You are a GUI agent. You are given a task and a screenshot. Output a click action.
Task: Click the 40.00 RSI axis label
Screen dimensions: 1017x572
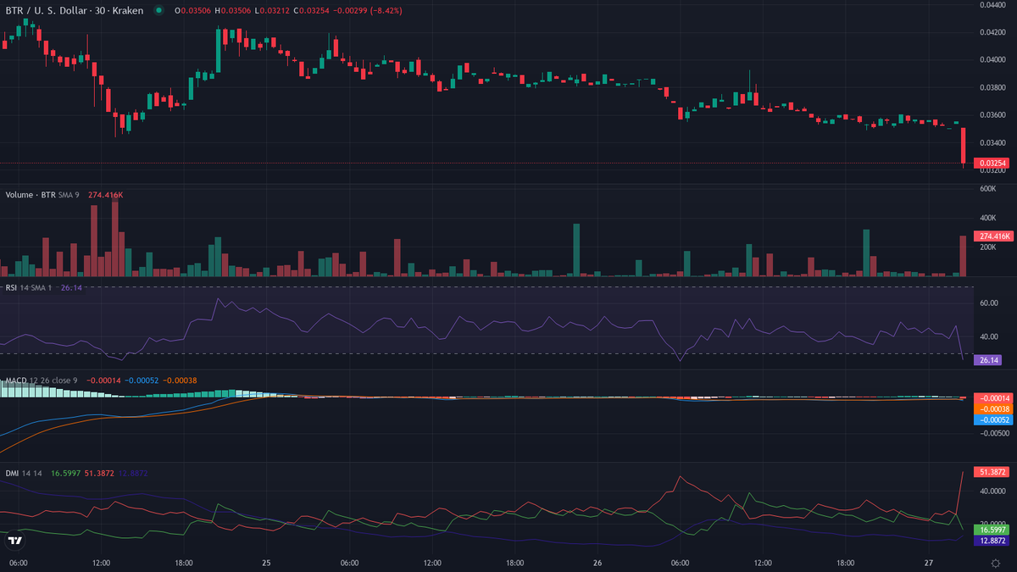point(989,336)
